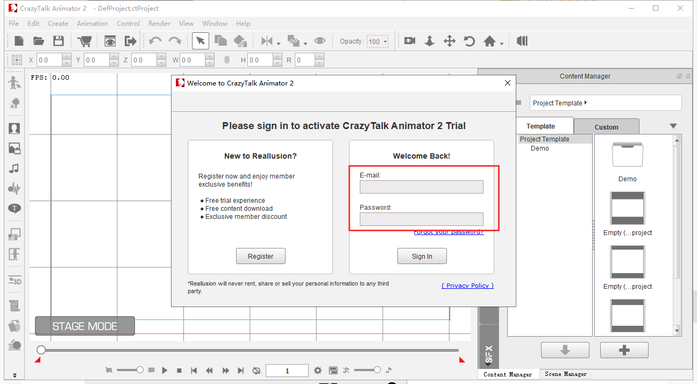The height and width of the screenshot is (384, 697).
Task: Click the Preview screen icon in the toolbar
Action: (x=110, y=41)
